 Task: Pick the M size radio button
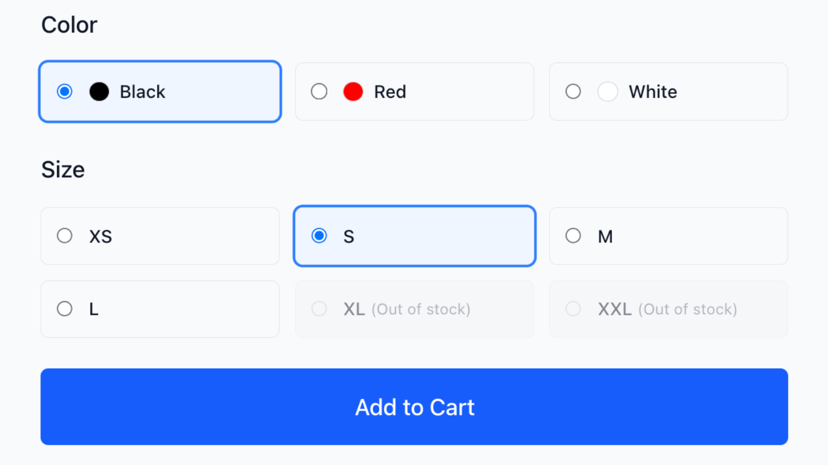573,236
